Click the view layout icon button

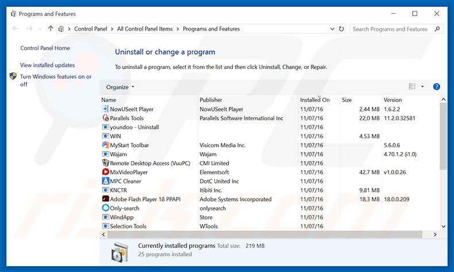click(412, 87)
